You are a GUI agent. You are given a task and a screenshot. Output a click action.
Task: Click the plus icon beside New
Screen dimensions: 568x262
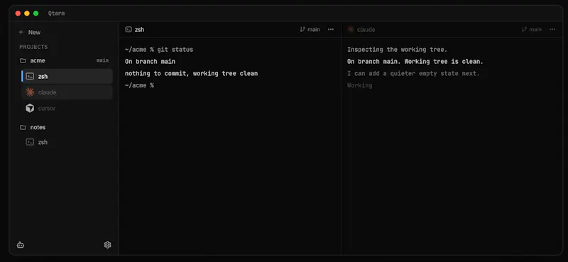click(x=21, y=32)
